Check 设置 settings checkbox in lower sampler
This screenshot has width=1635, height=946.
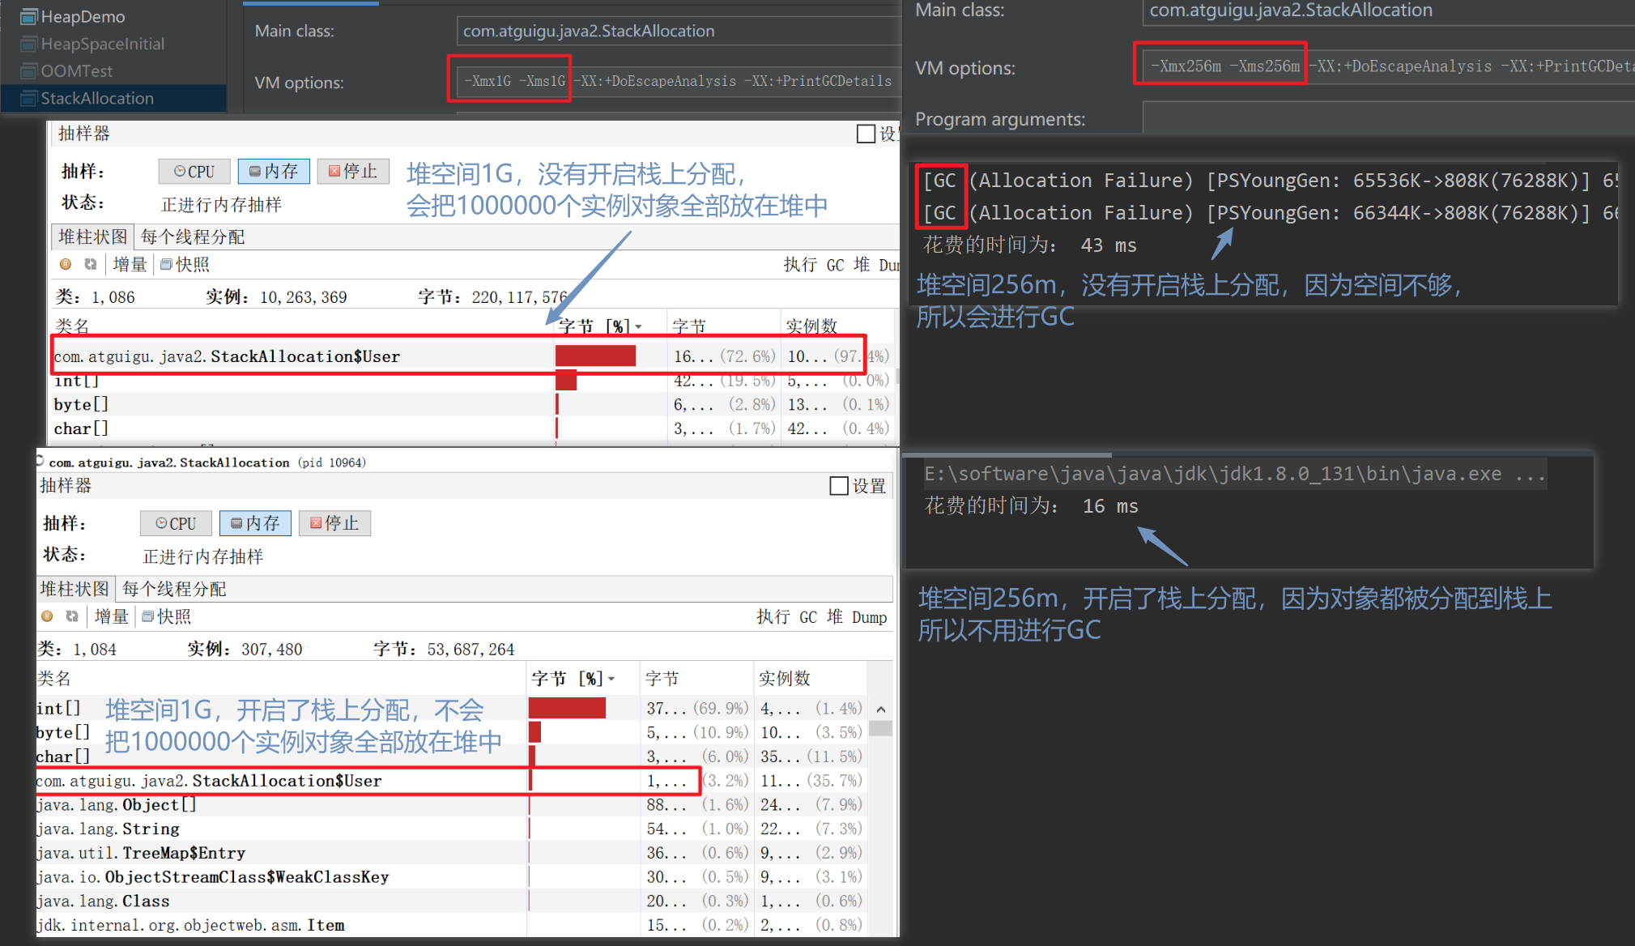[x=839, y=486]
